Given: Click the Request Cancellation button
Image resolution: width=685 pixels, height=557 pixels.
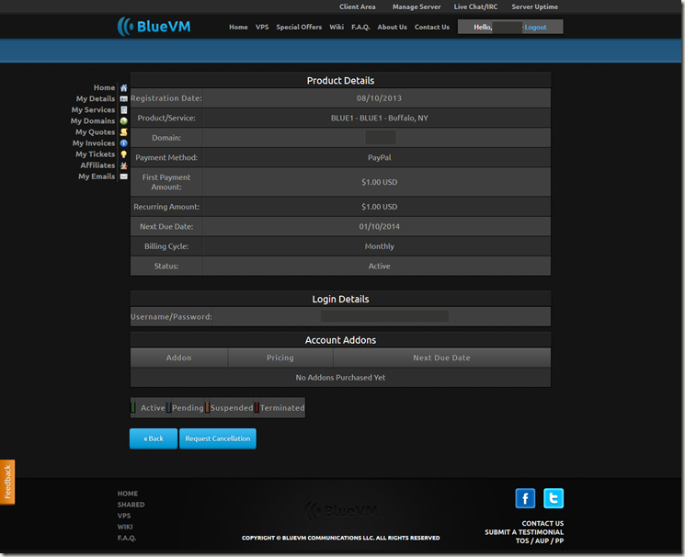Looking at the screenshot, I should (x=218, y=438).
